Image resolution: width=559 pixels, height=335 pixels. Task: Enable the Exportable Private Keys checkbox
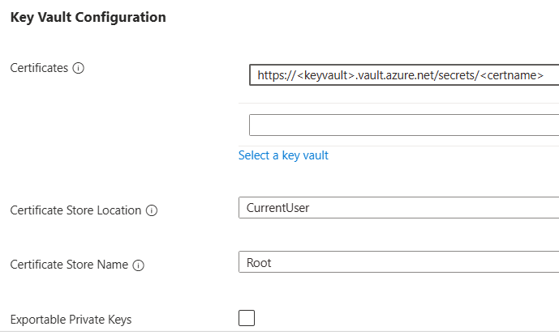pyautogui.click(x=247, y=318)
